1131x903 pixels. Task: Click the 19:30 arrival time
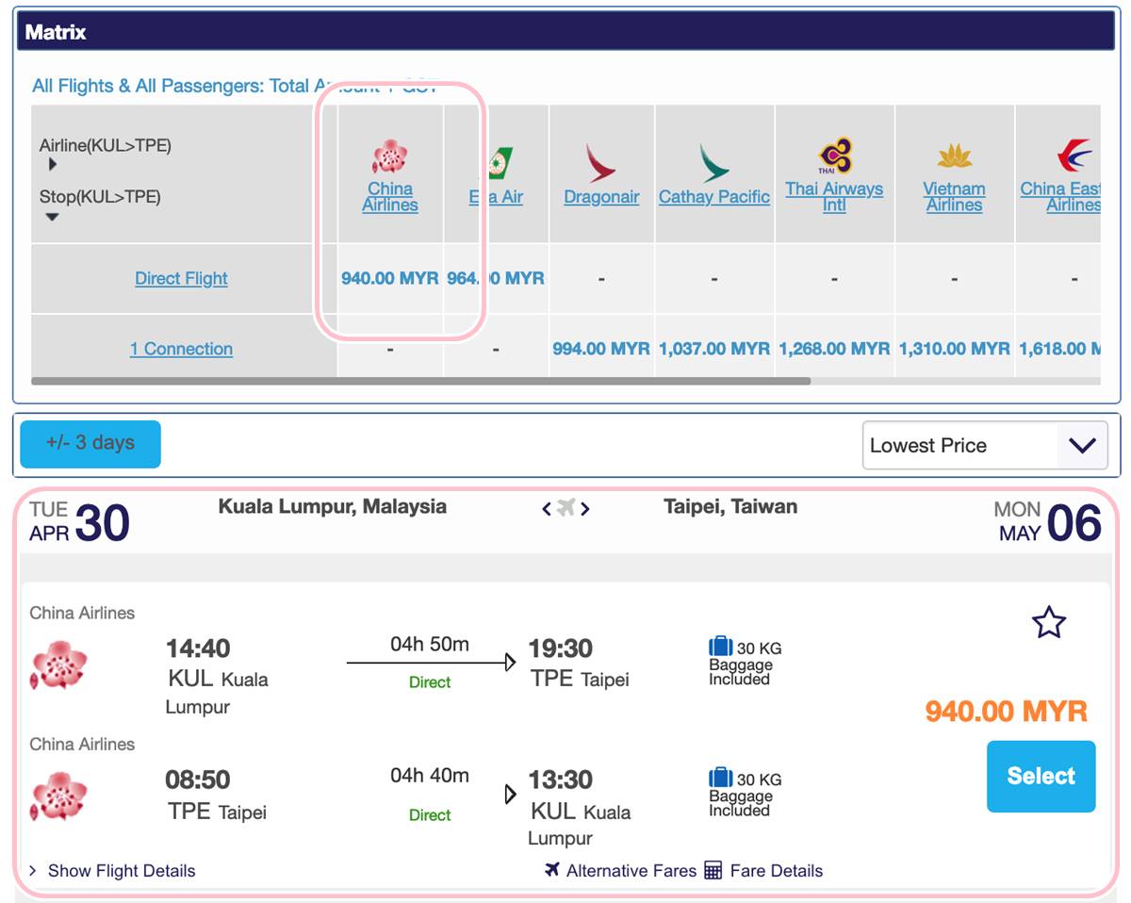point(562,649)
